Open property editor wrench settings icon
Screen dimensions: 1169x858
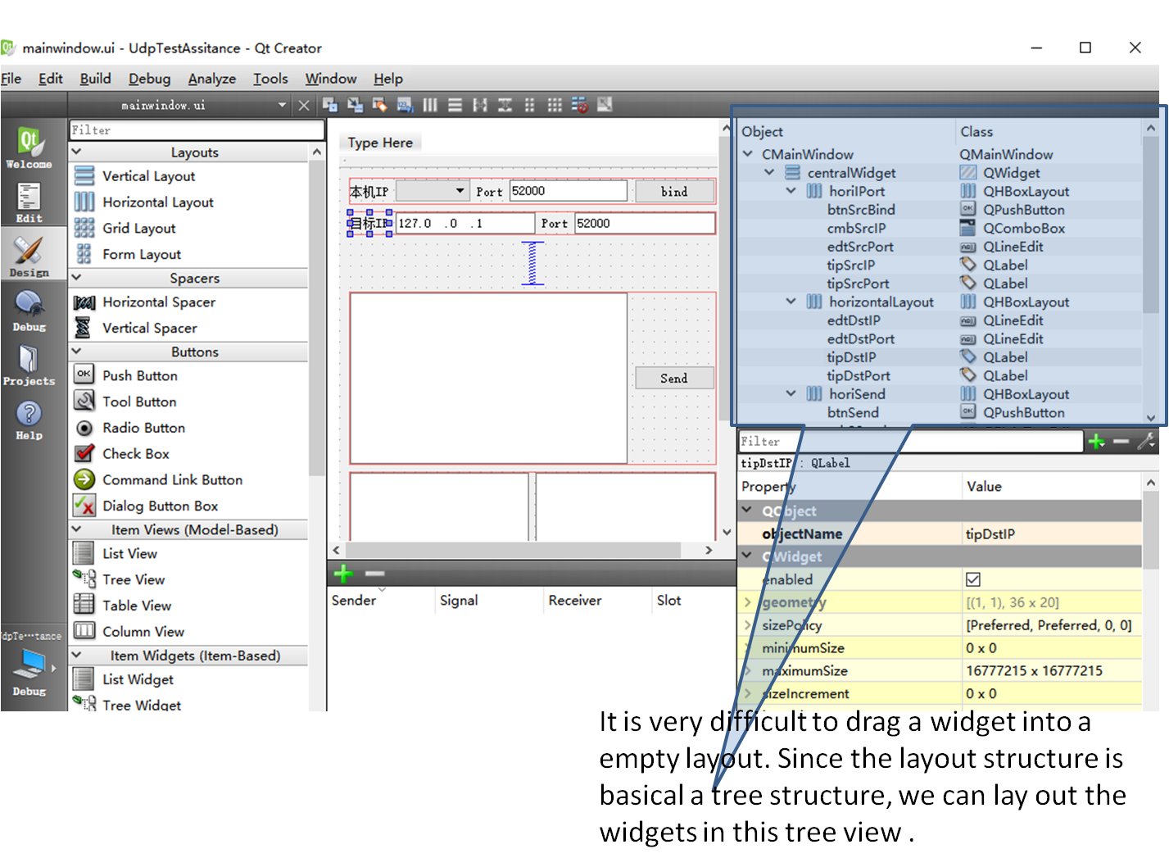coord(1146,442)
